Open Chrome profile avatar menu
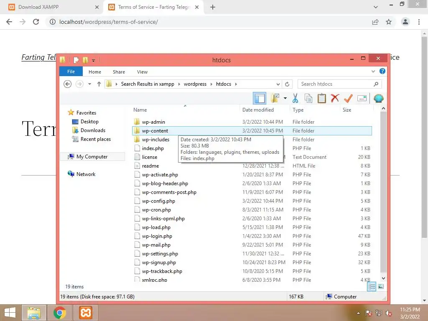This screenshot has height=321, width=428. 405,22
